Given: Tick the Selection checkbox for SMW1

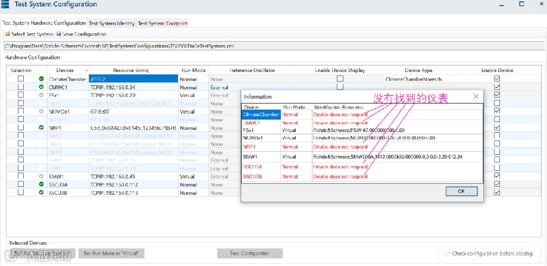Looking at the screenshot, I should coord(21,176).
